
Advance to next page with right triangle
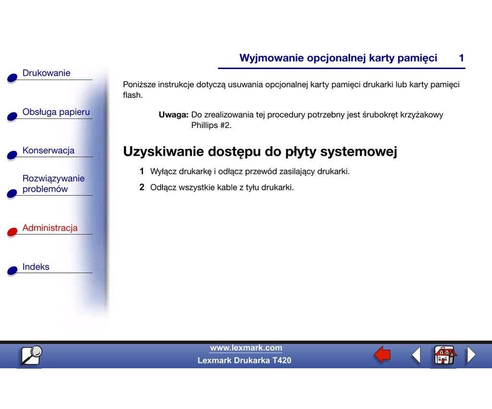pos(471,355)
